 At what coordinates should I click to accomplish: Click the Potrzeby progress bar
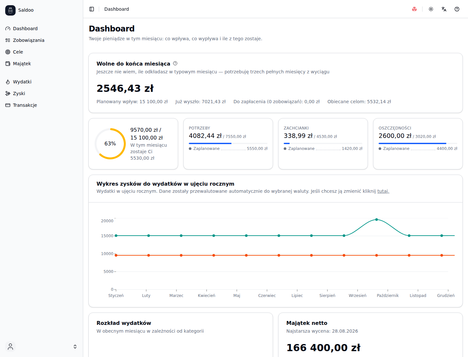[x=228, y=143]
